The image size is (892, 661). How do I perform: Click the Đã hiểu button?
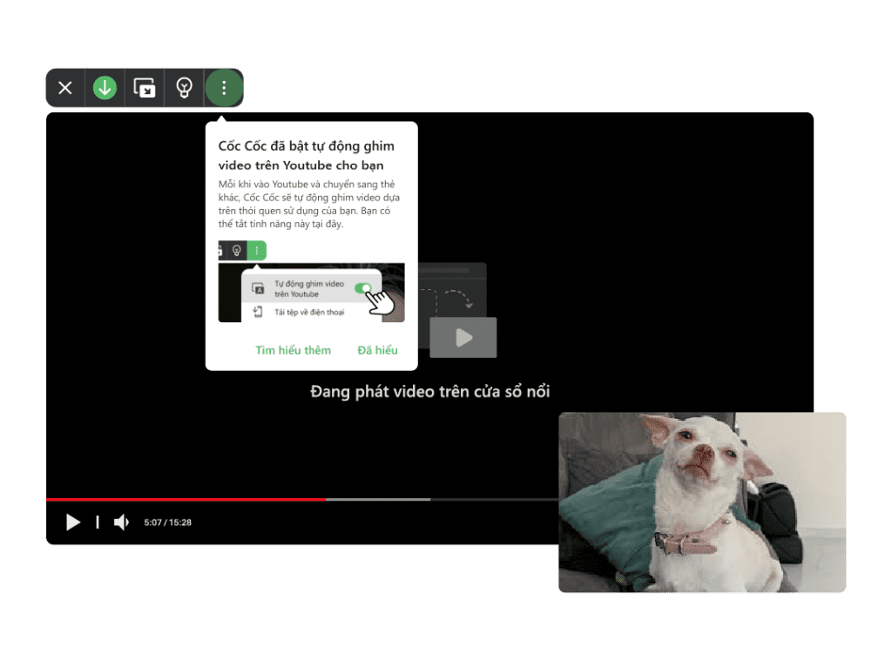[378, 350]
